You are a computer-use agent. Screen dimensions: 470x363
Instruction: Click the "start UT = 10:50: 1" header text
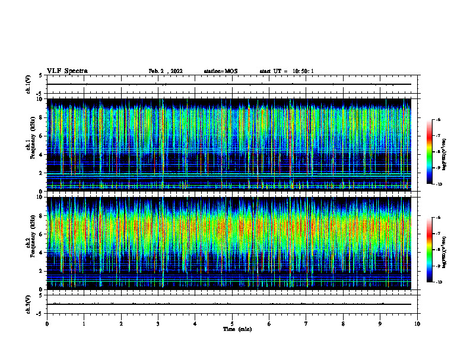287,71
